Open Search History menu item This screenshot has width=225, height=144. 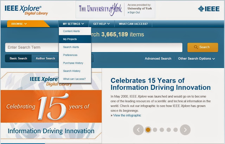[75, 71]
